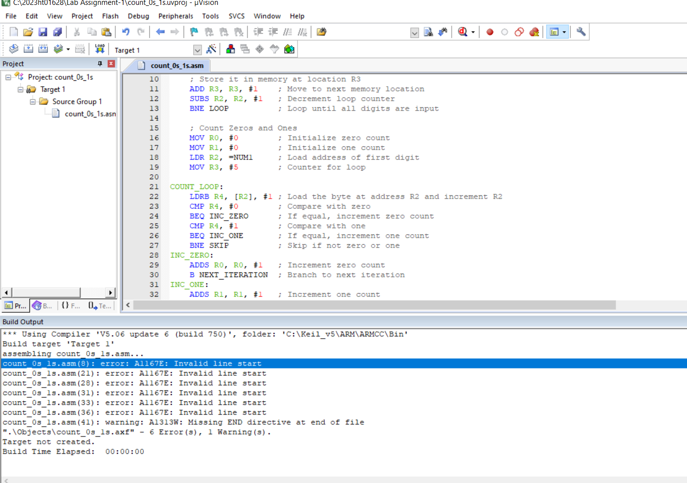Image resolution: width=687 pixels, height=483 pixels.
Task: Collapse the Source Group 1 tree node
Action: point(33,102)
